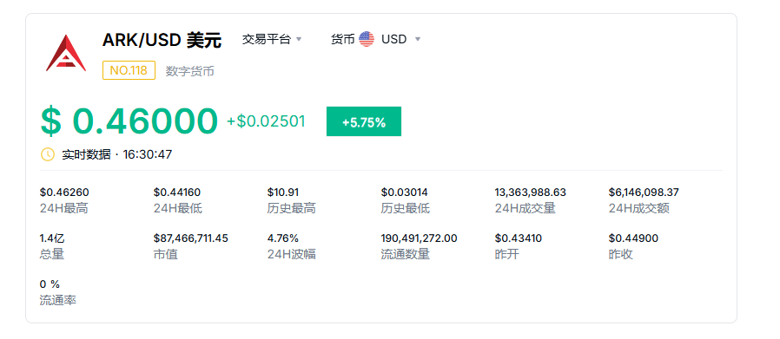Click the 4.76% 24H波幅 value
Screen dimensions: 780x339
click(x=283, y=238)
